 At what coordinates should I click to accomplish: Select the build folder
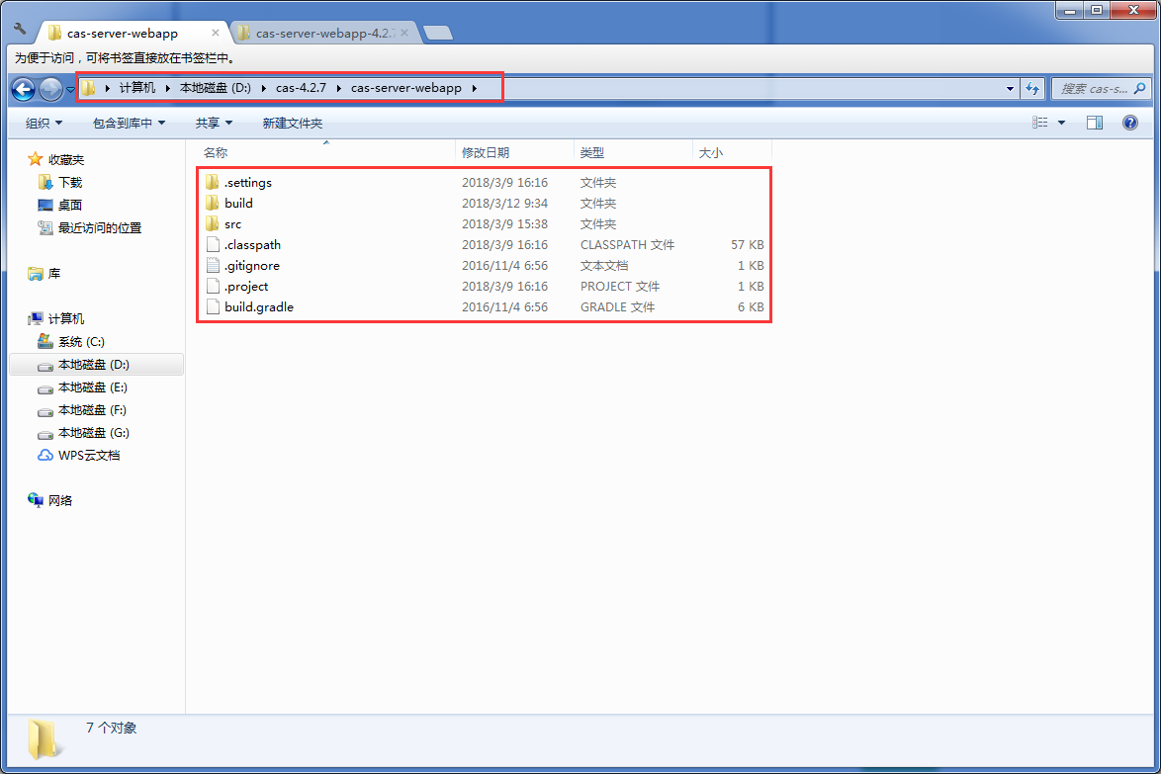[238, 203]
